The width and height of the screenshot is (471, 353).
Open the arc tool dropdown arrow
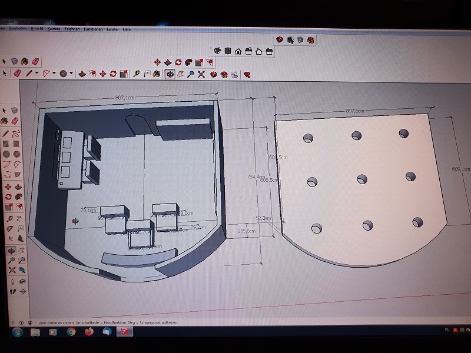[x=54, y=74]
